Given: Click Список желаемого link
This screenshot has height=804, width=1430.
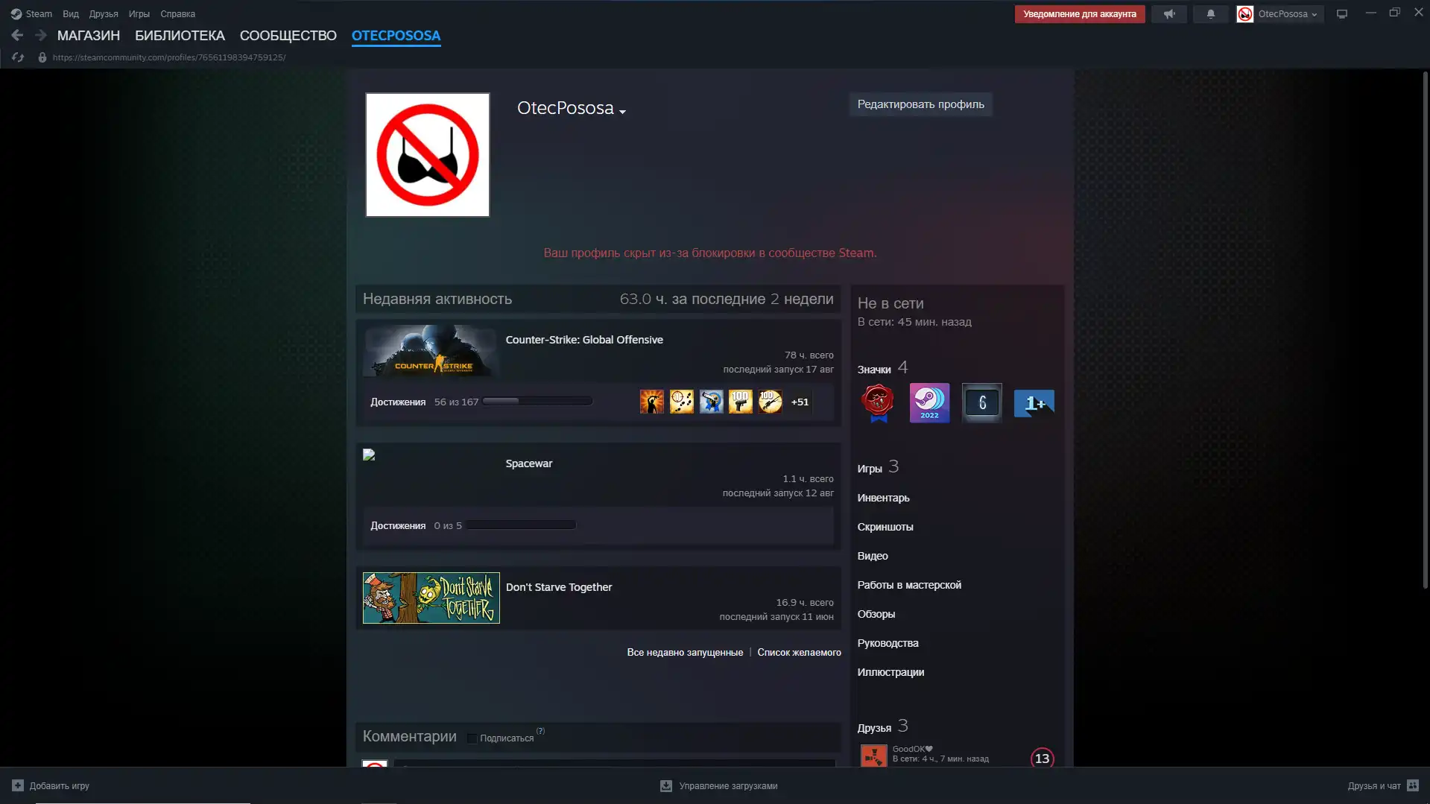Looking at the screenshot, I should [x=799, y=653].
